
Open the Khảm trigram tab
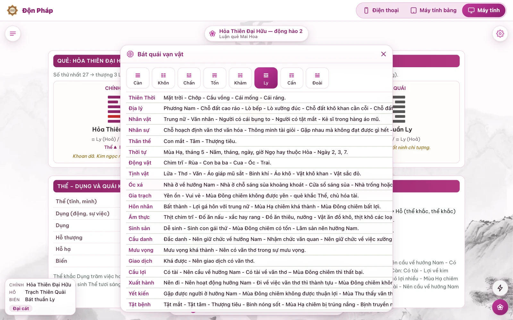(240, 78)
